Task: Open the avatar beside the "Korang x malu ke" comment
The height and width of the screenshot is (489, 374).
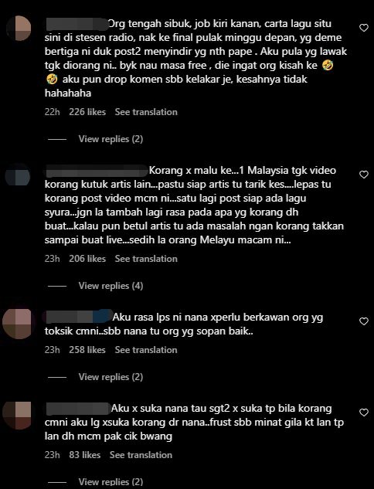Action: (x=18, y=175)
